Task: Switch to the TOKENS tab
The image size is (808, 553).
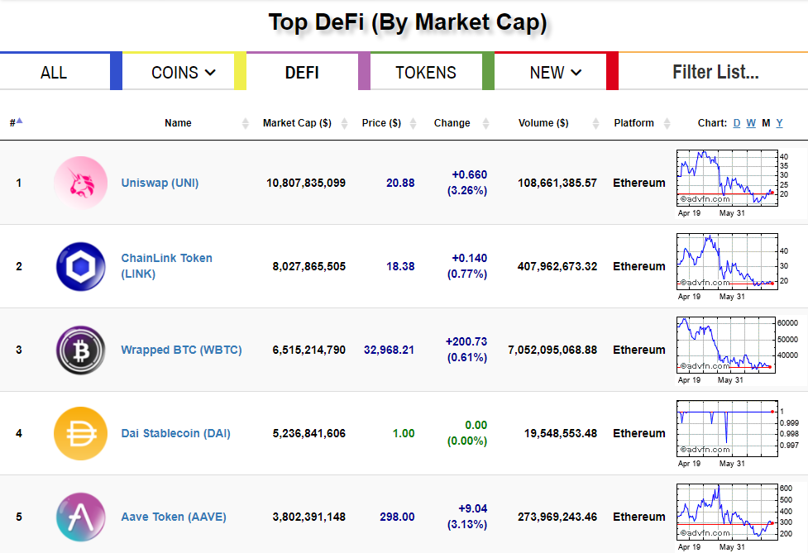Action: (x=426, y=73)
